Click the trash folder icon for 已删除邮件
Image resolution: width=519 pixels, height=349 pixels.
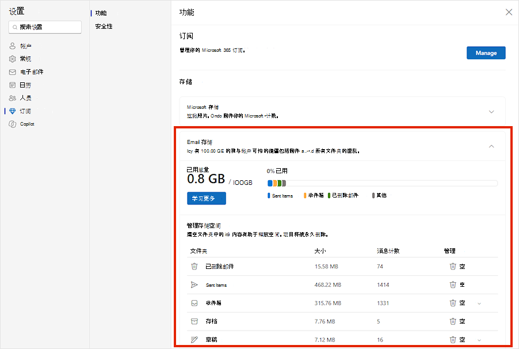[x=194, y=266]
